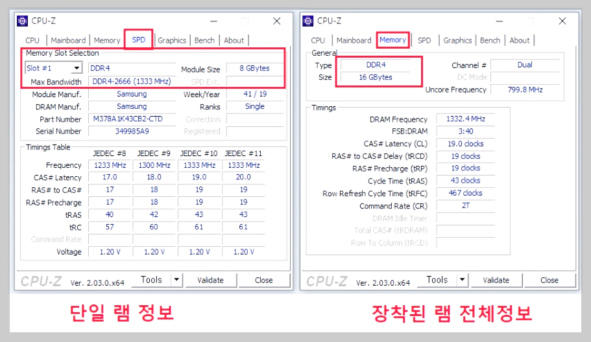
Task: Click JEDEC #8 Voltage 1.20 V cell
Action: [110, 252]
